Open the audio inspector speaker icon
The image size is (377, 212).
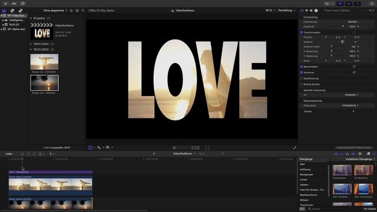click(x=312, y=11)
